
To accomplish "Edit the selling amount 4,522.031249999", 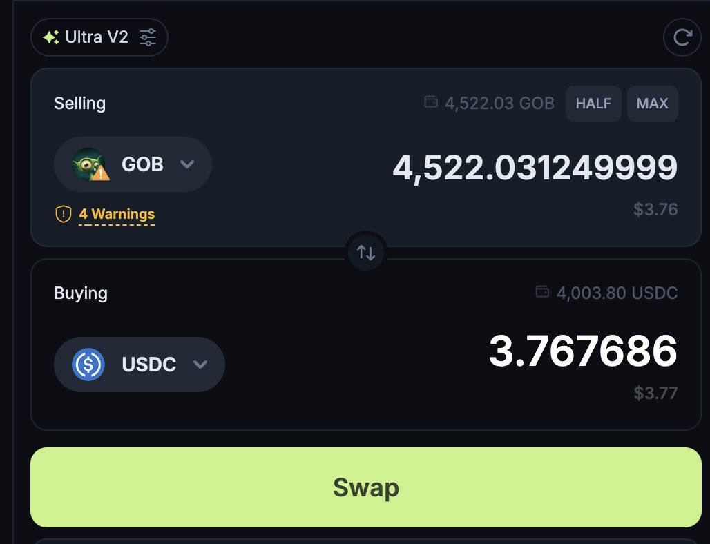I will point(535,168).
